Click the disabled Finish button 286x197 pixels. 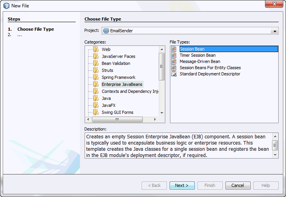[x=210, y=185]
